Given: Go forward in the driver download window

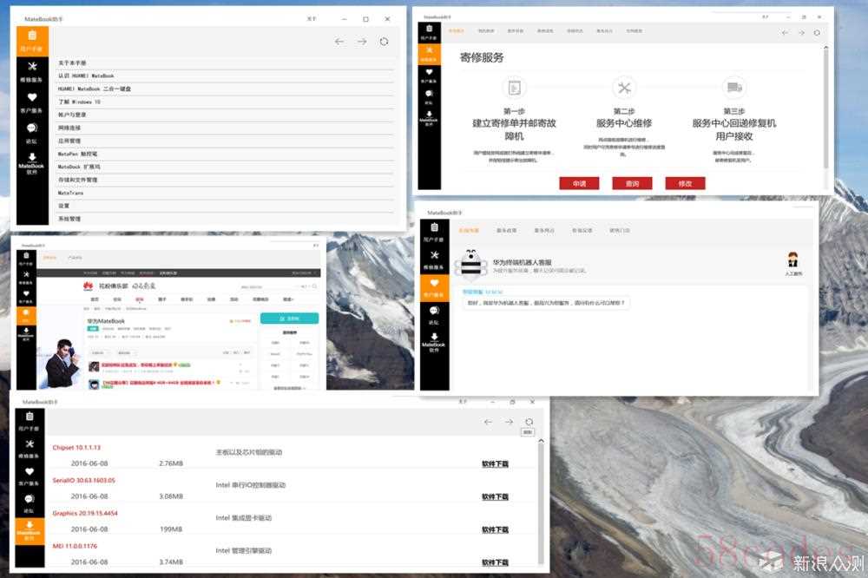Looking at the screenshot, I should point(509,422).
